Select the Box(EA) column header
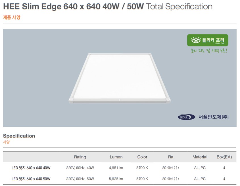 point(224,157)
